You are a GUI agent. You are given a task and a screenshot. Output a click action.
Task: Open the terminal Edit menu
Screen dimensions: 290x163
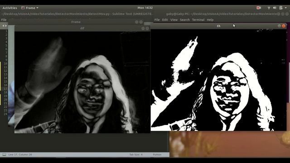(165, 20)
